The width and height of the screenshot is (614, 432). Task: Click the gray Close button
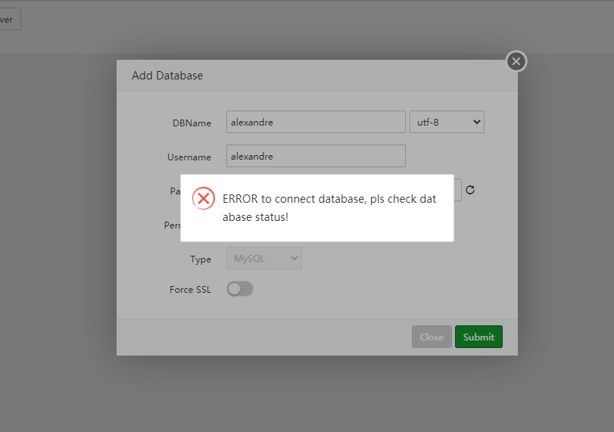pos(432,337)
